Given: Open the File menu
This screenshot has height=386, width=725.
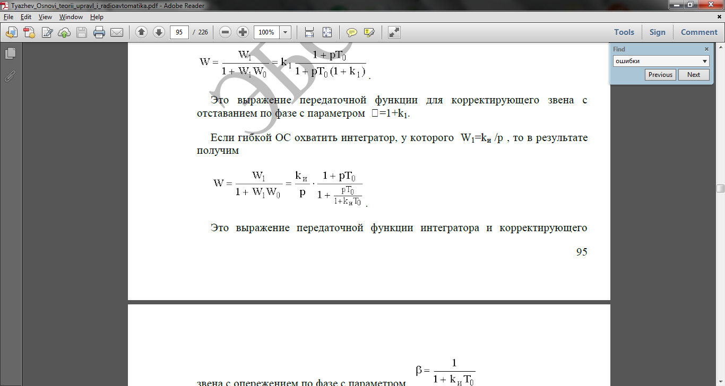Looking at the screenshot, I should coord(8,17).
